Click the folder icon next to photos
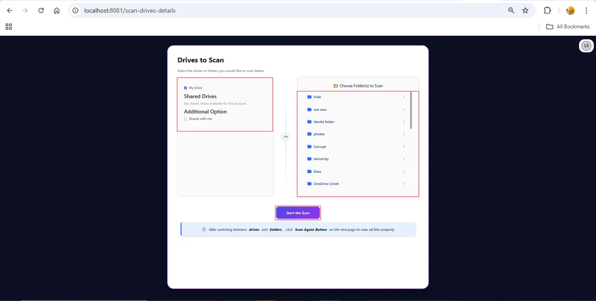Image resolution: width=596 pixels, height=301 pixels. pyautogui.click(x=309, y=134)
